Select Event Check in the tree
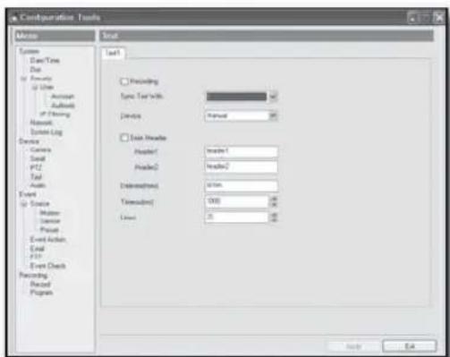450x357 pixels. tap(47, 266)
